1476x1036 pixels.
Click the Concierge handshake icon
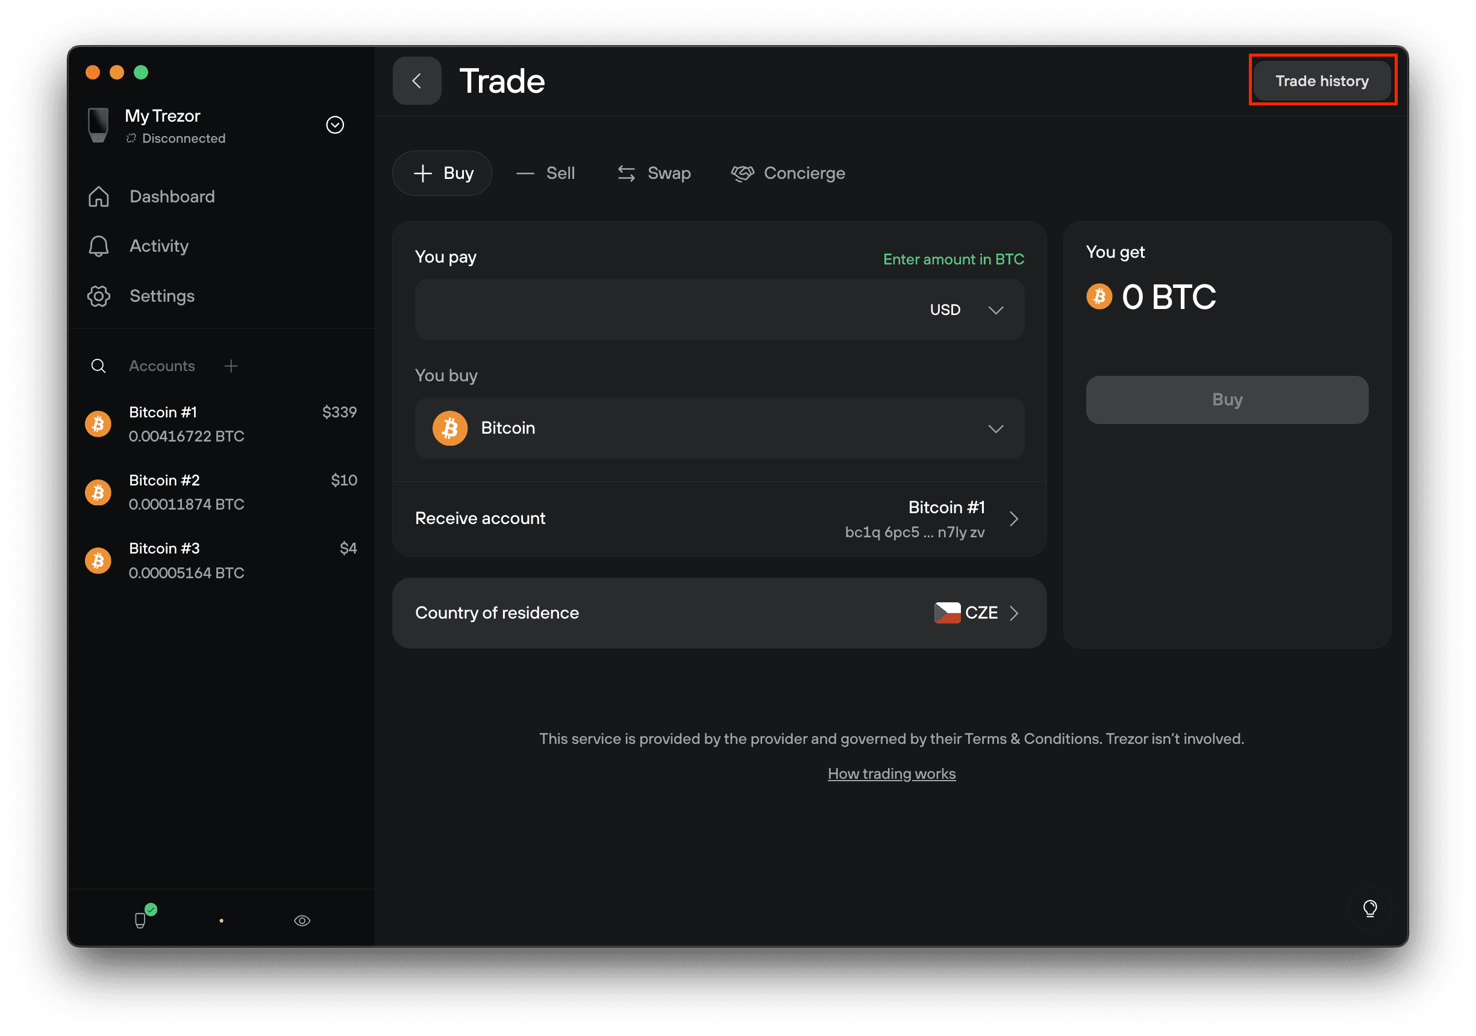(742, 173)
